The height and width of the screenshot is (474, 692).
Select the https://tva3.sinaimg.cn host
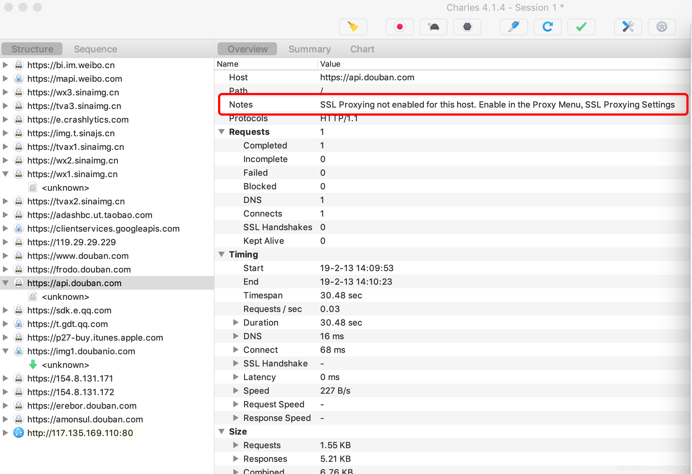coord(74,106)
